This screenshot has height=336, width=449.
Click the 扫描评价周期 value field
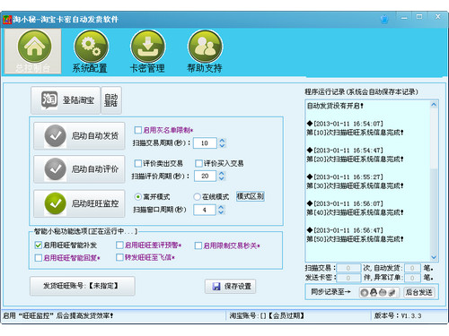click(205, 176)
